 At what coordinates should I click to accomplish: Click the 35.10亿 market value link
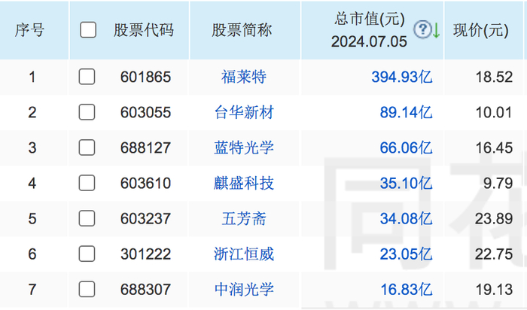tap(406, 183)
